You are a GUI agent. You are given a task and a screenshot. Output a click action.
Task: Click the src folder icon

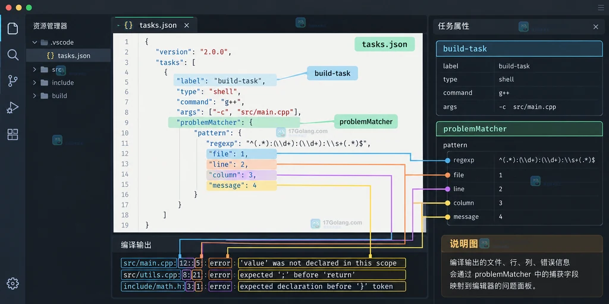pos(45,69)
